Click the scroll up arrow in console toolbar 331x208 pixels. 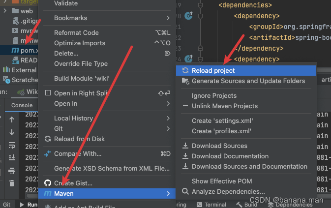click(x=12, y=119)
